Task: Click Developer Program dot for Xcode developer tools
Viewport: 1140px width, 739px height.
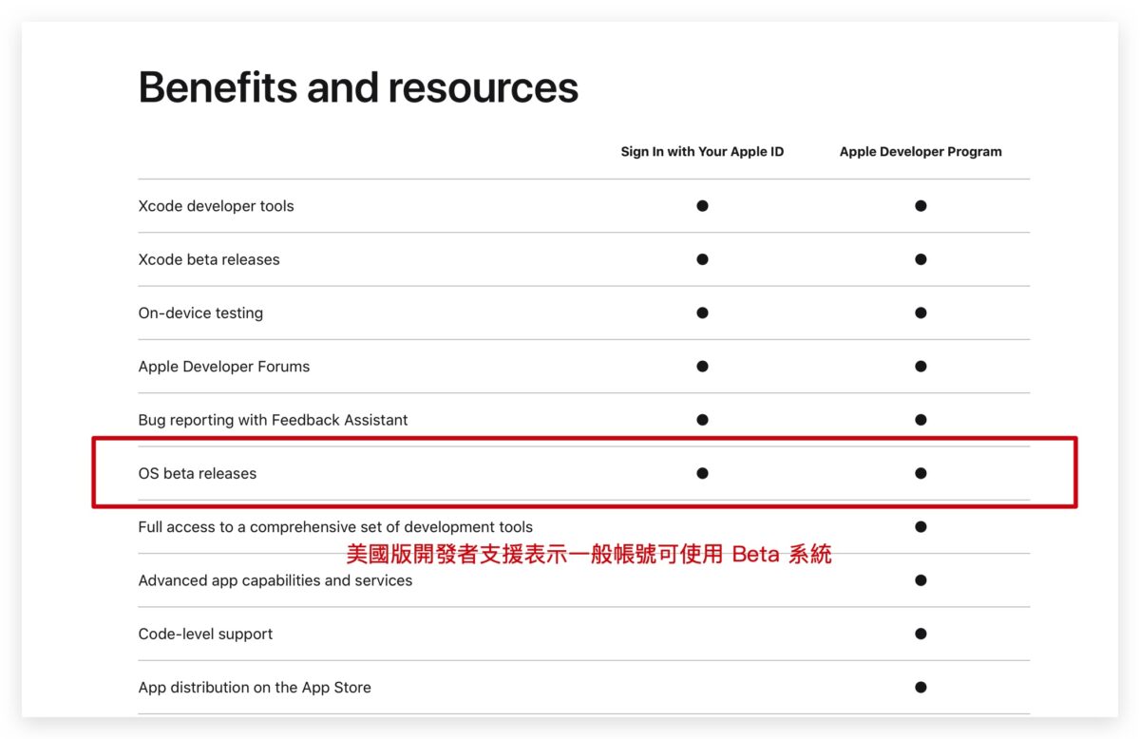Action: 921,206
